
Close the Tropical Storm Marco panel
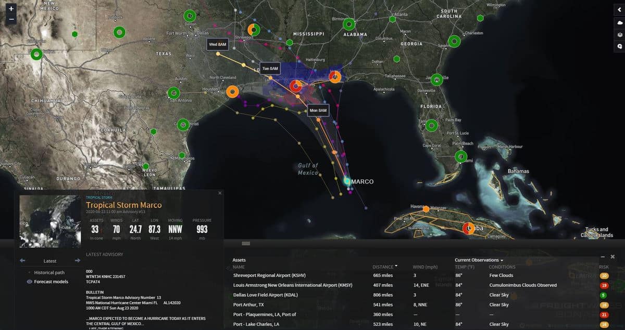coord(219,193)
